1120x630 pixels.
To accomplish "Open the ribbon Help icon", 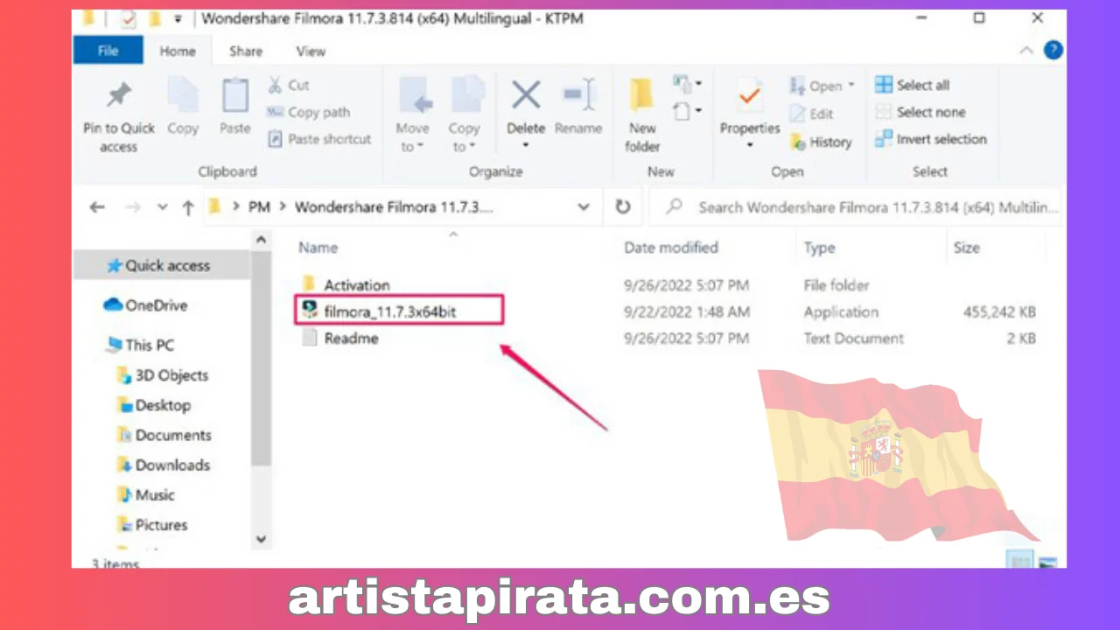I will (1053, 51).
